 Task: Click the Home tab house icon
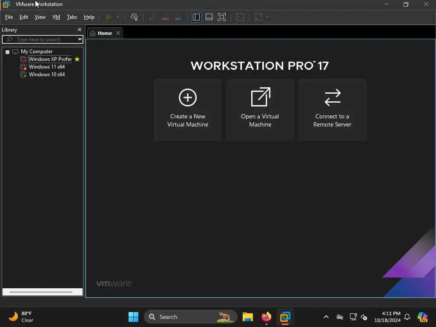tap(92, 33)
